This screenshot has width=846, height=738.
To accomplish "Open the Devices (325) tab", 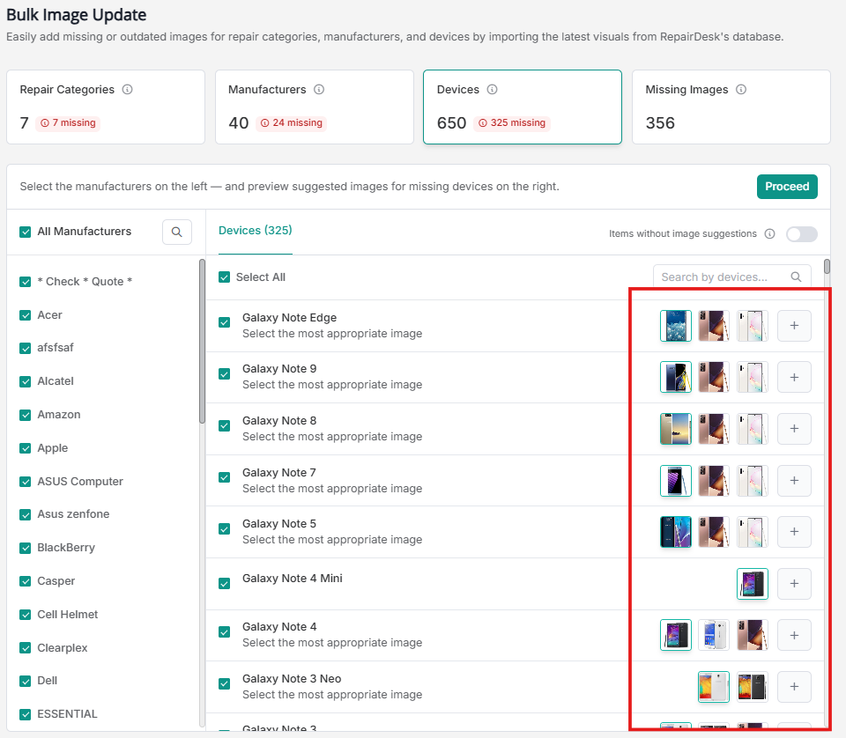I will tap(255, 231).
